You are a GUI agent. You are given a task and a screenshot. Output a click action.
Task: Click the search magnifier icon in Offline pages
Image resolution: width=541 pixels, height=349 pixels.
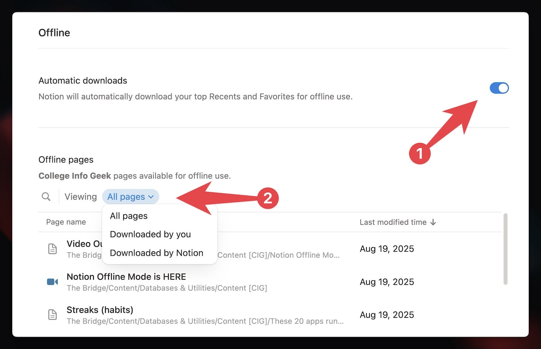[46, 197]
